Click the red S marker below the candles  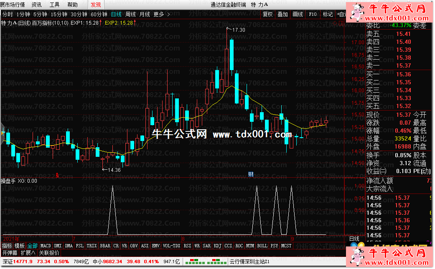57,175
